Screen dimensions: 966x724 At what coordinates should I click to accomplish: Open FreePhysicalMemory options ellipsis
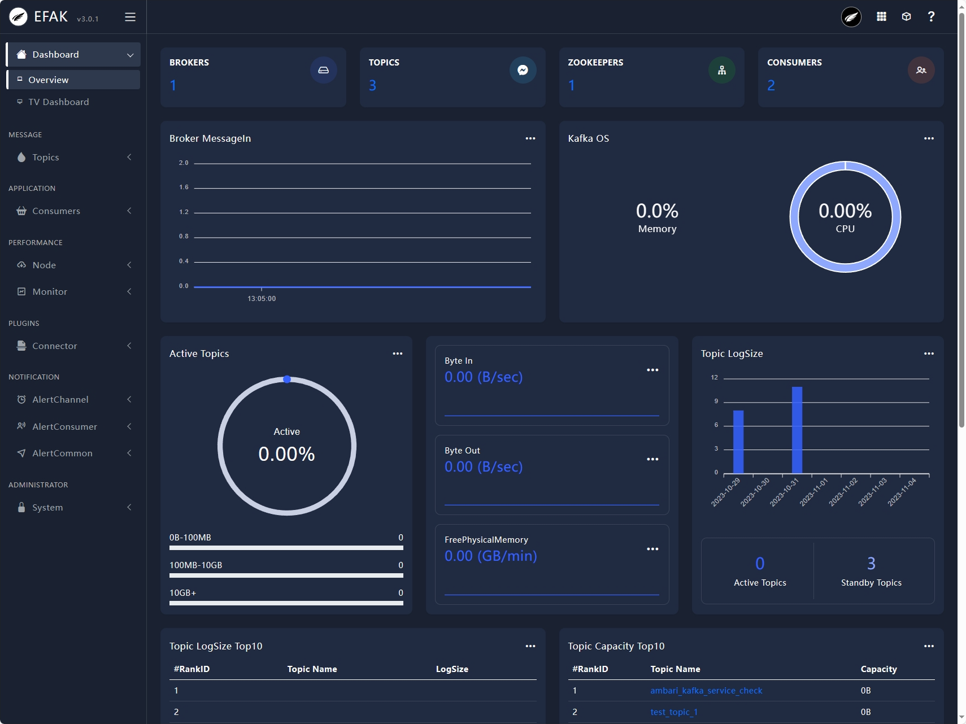point(652,549)
